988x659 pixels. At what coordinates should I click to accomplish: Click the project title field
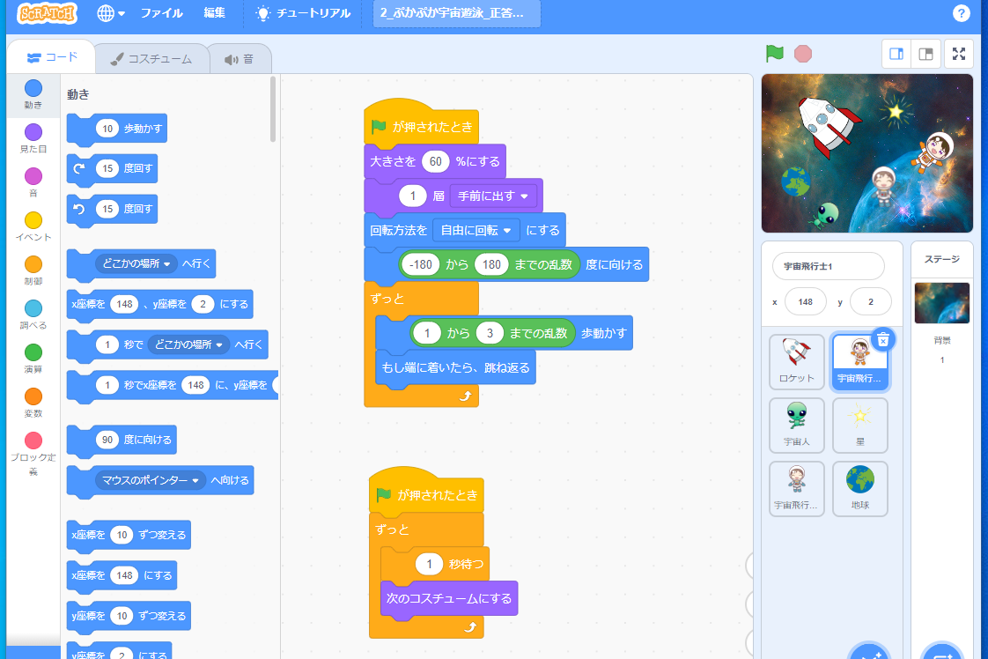[457, 13]
